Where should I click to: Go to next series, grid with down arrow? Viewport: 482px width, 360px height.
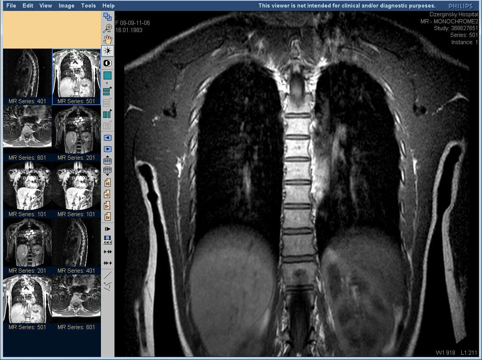point(107,171)
